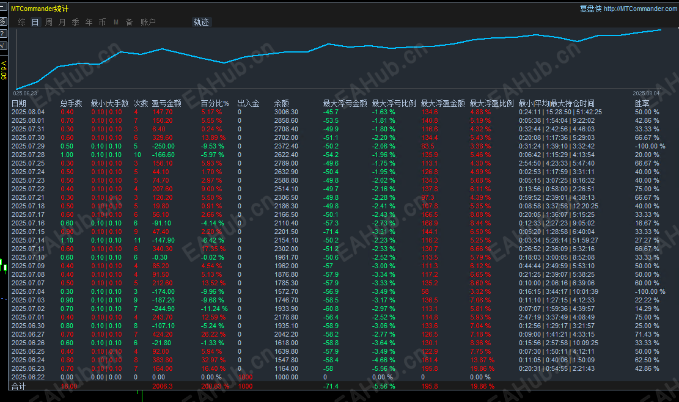Select the M statistics tab icon
The image size is (679, 402).
coord(116,22)
